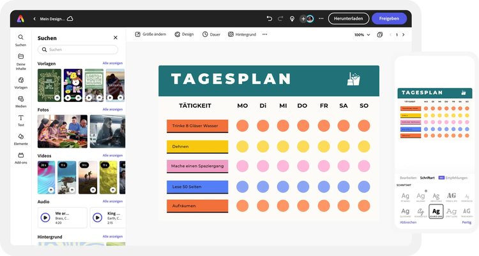Select the yellow textured video thumbnail
This screenshot has width=479, height=256.
108,178
